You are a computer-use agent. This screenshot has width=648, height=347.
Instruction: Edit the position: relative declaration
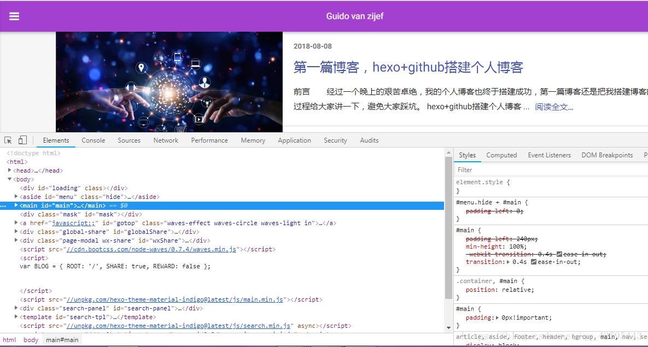500,290
